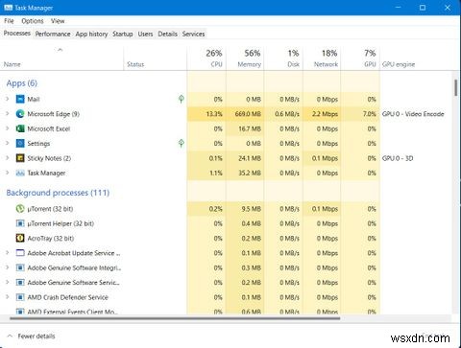Switch to the Performance tab
461x348 pixels.
pos(53,34)
